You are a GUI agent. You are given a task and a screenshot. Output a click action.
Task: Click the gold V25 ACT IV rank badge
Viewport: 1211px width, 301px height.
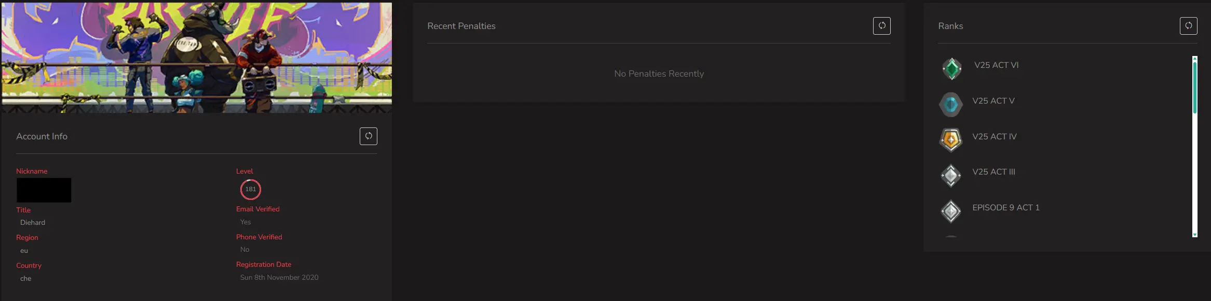click(x=951, y=140)
